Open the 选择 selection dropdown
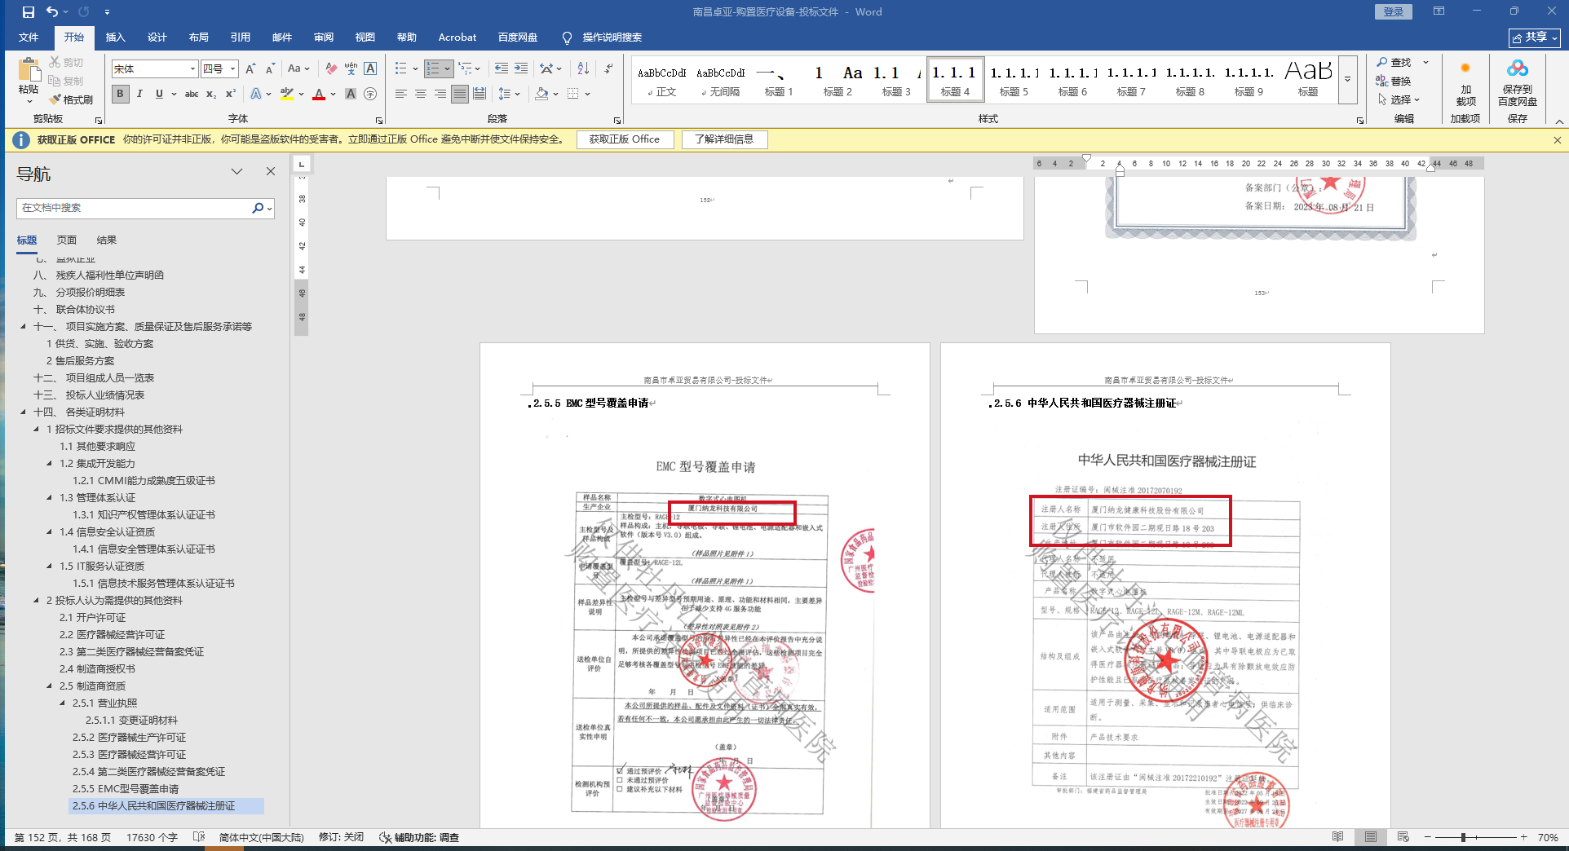The image size is (1569, 851). (1399, 99)
